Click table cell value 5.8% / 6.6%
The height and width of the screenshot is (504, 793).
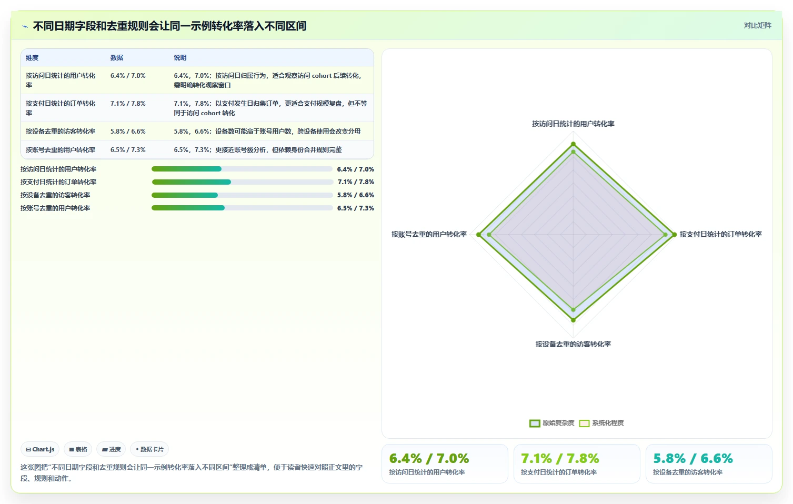click(x=128, y=132)
